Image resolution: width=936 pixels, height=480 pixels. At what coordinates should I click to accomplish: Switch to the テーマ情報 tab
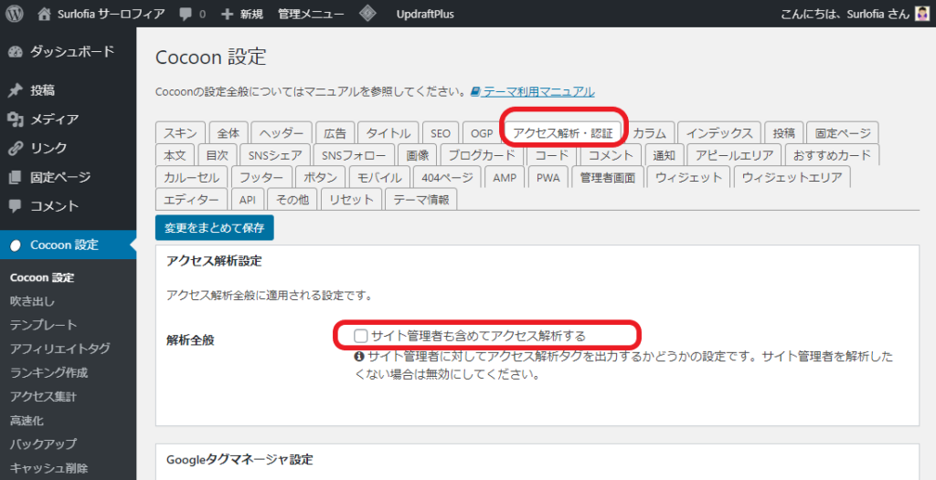point(421,200)
